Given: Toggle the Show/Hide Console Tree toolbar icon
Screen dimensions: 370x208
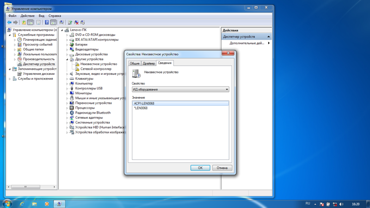Looking at the screenshot, I should [x=30, y=22].
